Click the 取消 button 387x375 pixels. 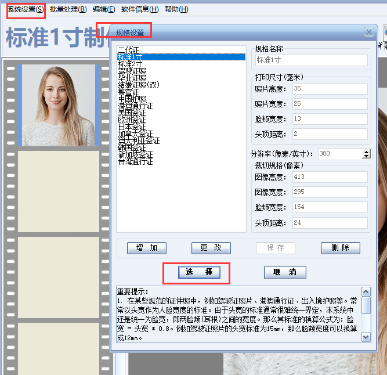(285, 272)
